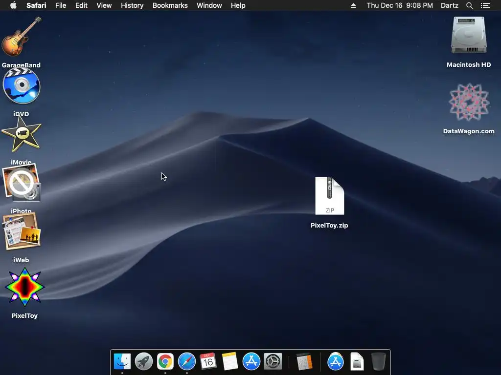Open the History menu
The image size is (501, 375).
tap(132, 5)
